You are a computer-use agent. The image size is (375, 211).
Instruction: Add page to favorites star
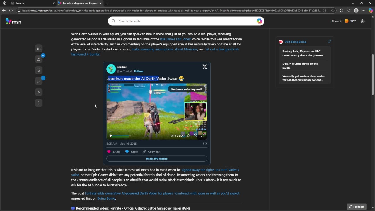click(333, 11)
